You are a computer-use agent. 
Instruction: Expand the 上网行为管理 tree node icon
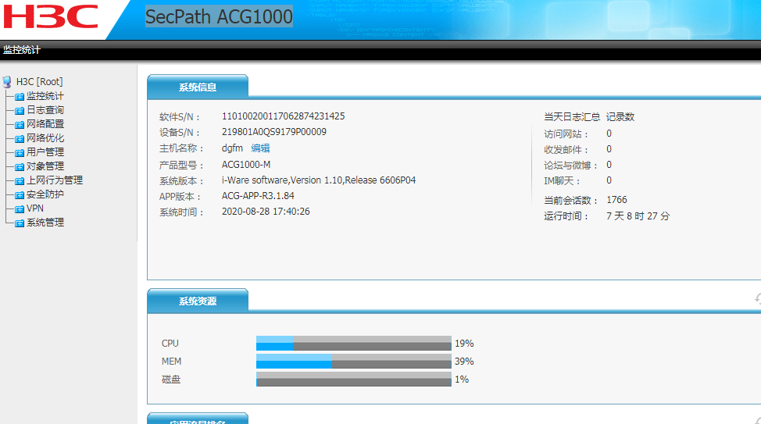click(x=20, y=181)
